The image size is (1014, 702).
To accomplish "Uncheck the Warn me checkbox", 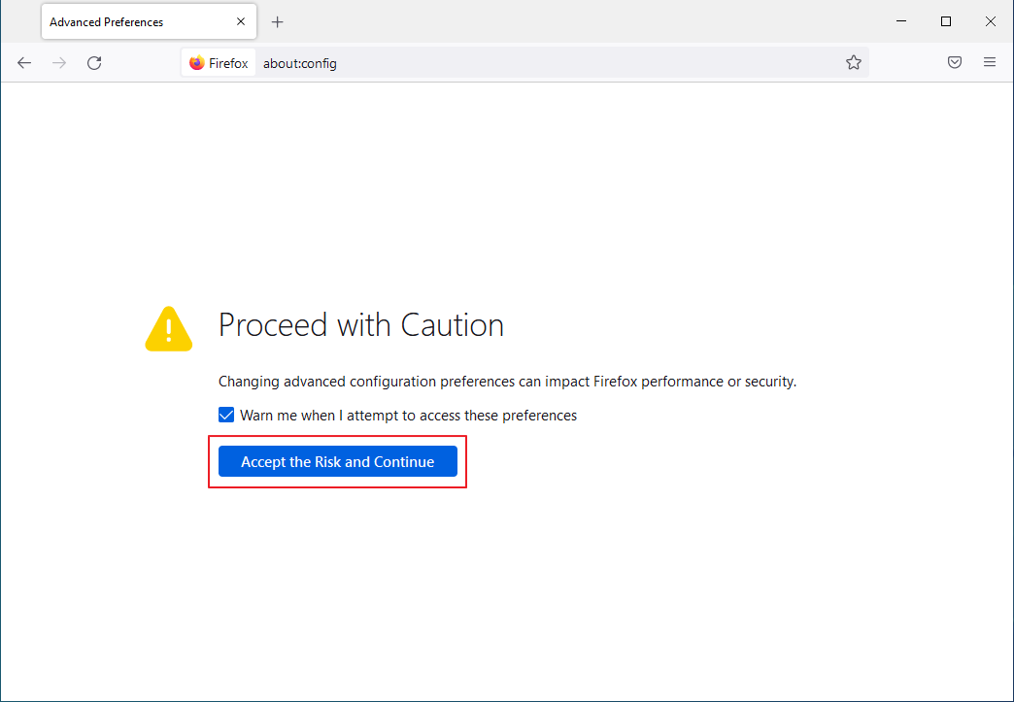I will [x=226, y=416].
